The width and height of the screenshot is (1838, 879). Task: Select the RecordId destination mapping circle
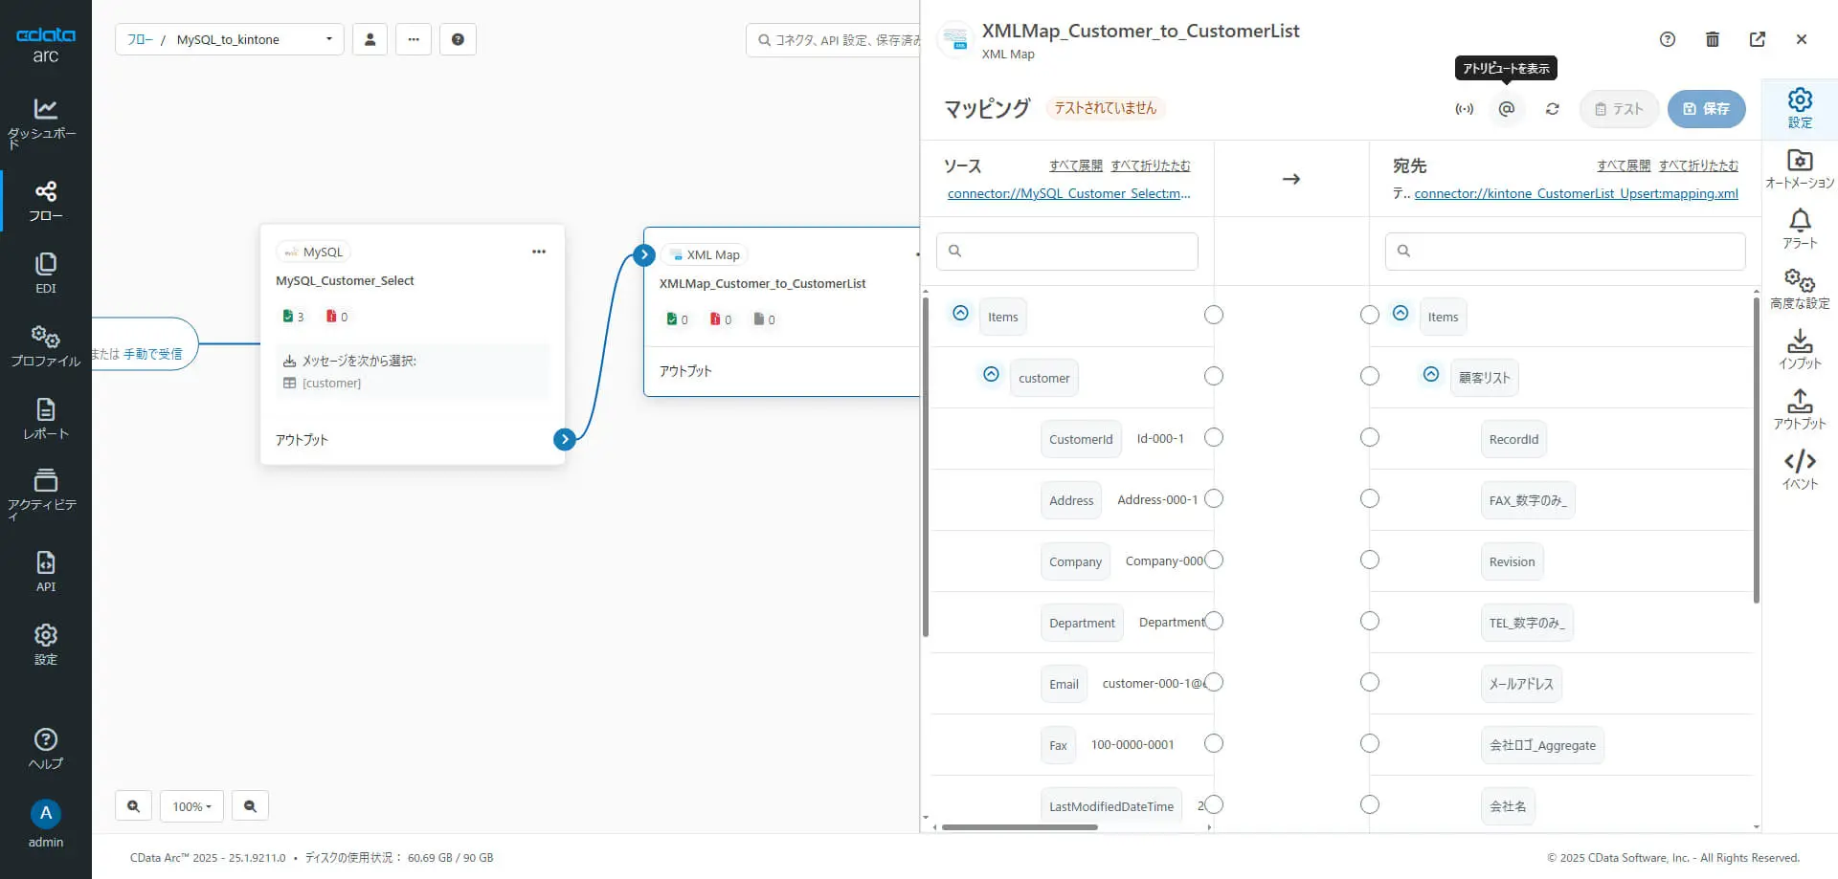pos(1370,437)
